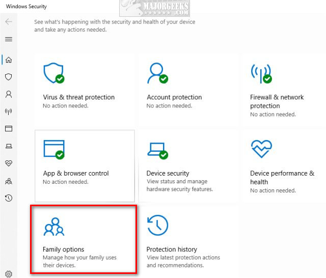
Task: Click the large Device security laptop icon
Action: click(x=157, y=151)
